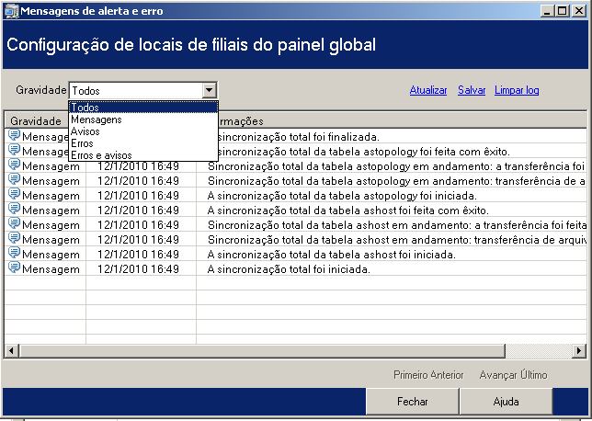Image resolution: width=592 pixels, height=421 pixels.
Task: Click the window title bar application icon
Action: point(11,11)
